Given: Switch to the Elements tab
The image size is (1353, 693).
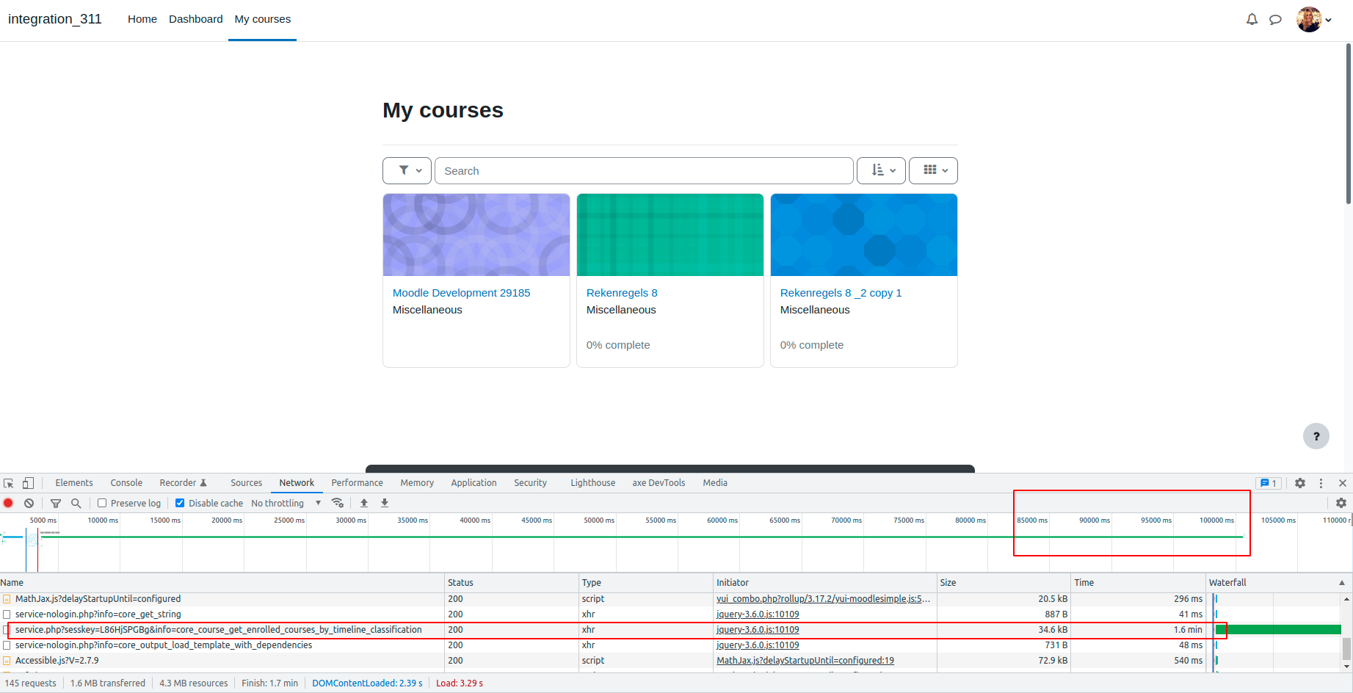Looking at the screenshot, I should pyautogui.click(x=74, y=483).
